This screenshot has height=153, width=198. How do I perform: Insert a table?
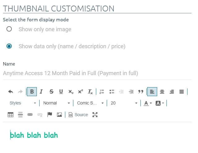click(11, 115)
